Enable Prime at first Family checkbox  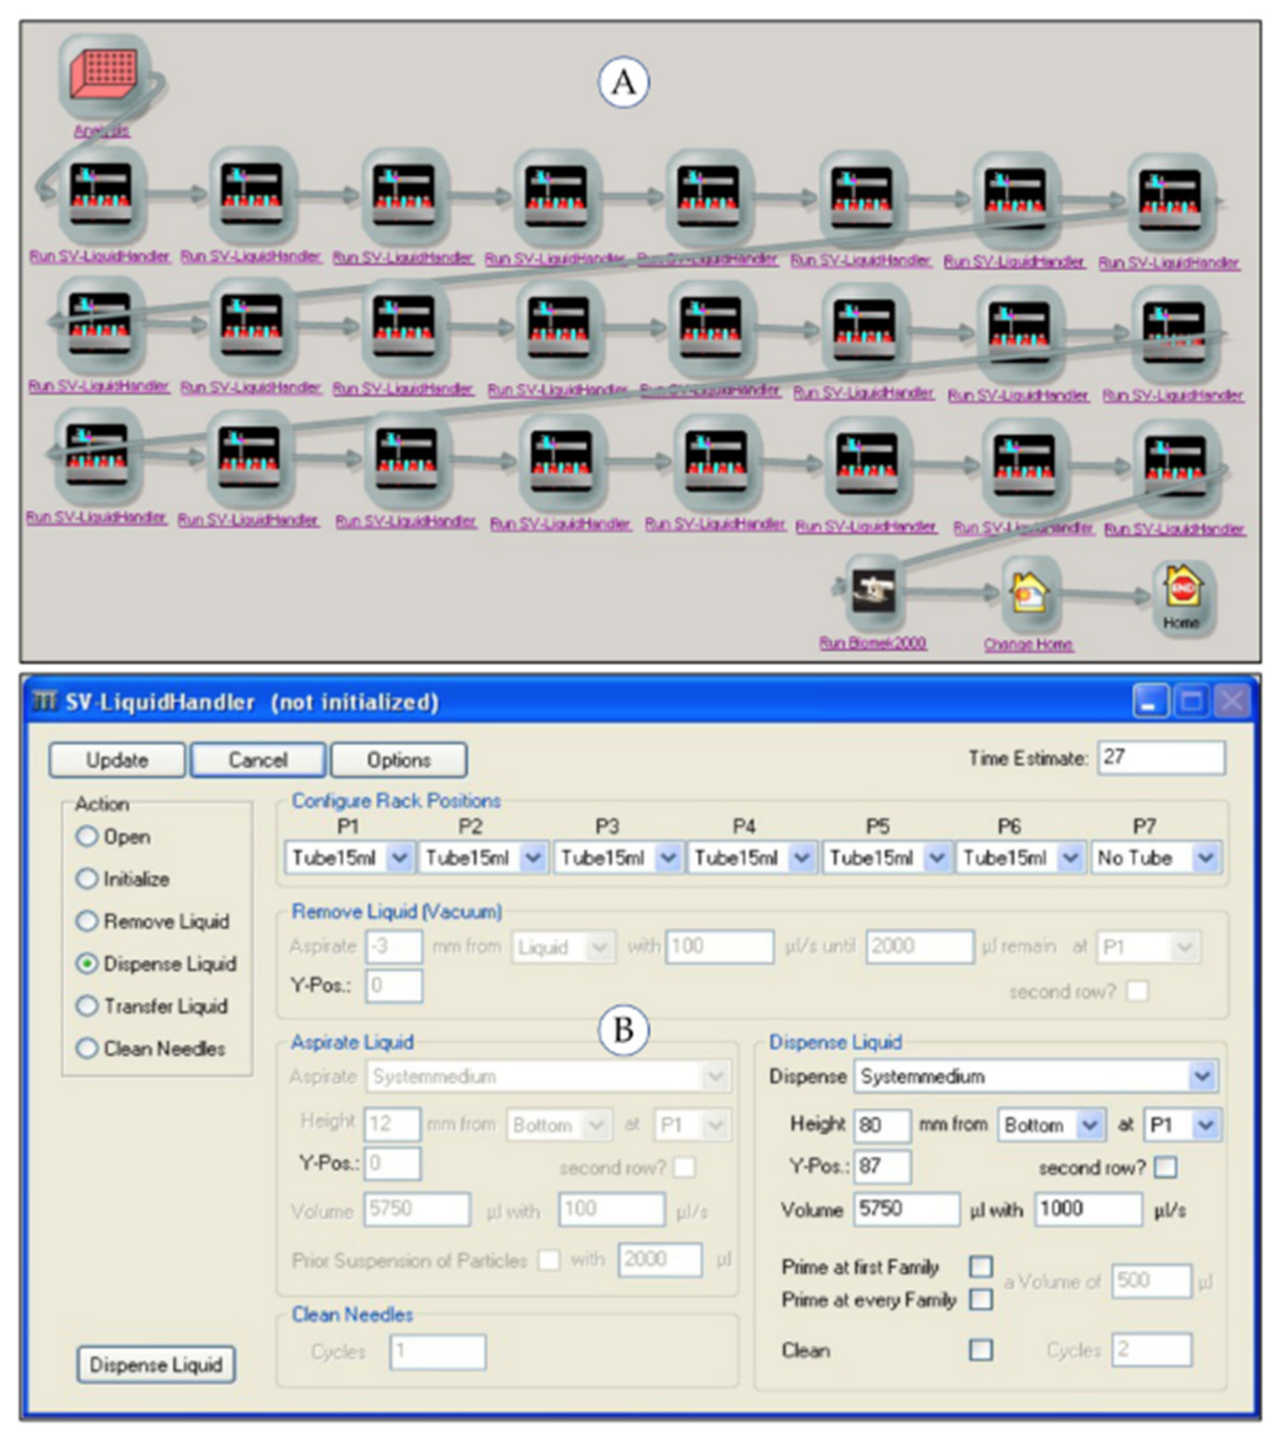[981, 1266]
